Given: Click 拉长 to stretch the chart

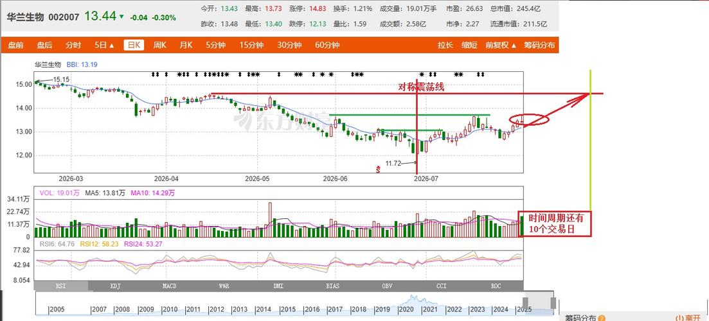Looking at the screenshot, I should point(445,45).
